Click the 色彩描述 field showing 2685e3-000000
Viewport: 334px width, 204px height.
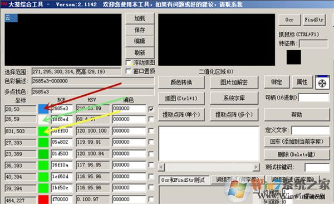[93, 81]
